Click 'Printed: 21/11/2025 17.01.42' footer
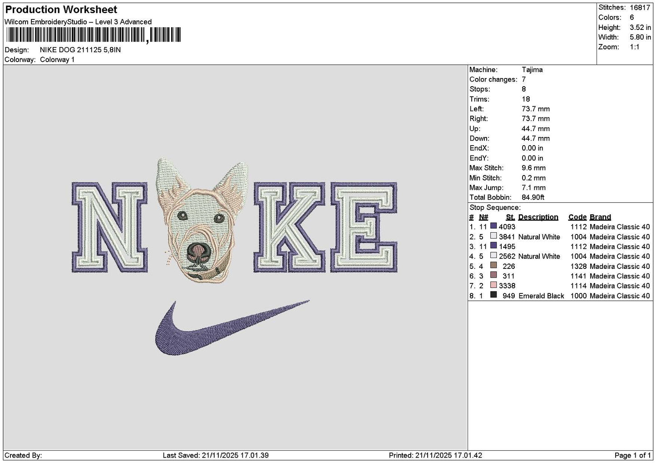 pos(435,455)
